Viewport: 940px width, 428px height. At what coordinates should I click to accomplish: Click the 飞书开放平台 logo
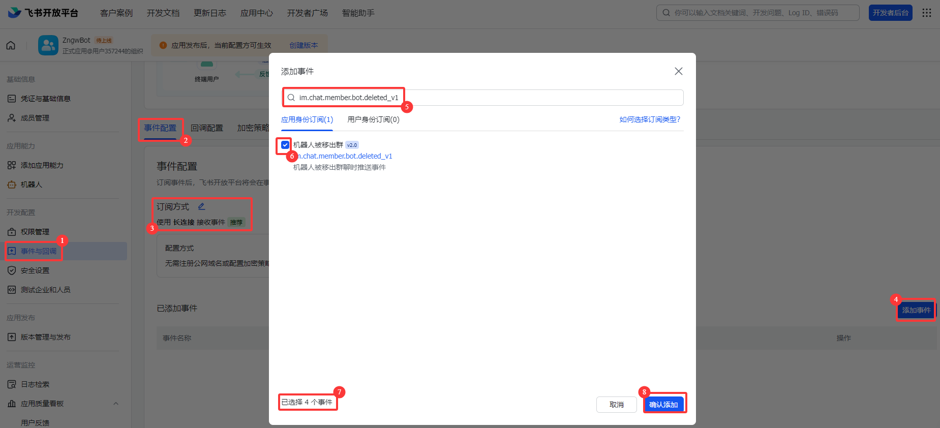pyautogui.click(x=43, y=13)
